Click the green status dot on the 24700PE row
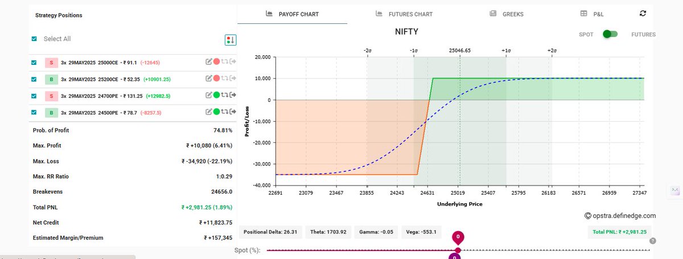The width and height of the screenshot is (683, 259). (x=216, y=94)
